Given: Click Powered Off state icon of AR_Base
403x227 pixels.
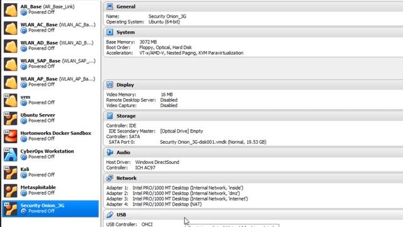Looking at the screenshot, I should (24, 13).
